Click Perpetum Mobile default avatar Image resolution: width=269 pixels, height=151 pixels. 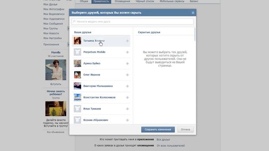[x=77, y=52]
